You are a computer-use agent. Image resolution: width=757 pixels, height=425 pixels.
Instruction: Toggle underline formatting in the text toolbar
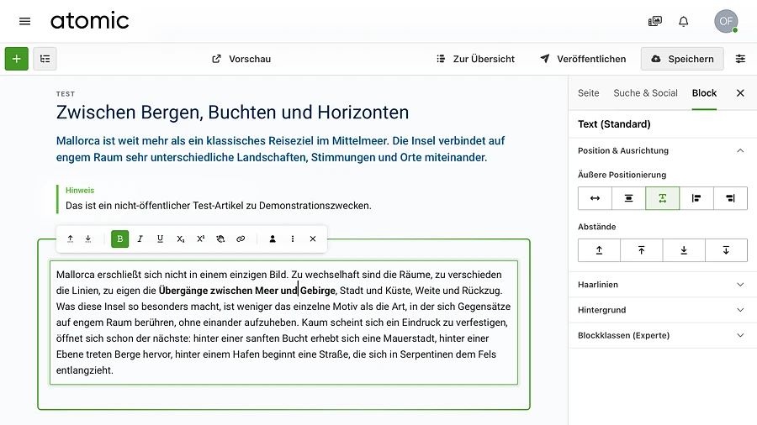[x=160, y=239]
